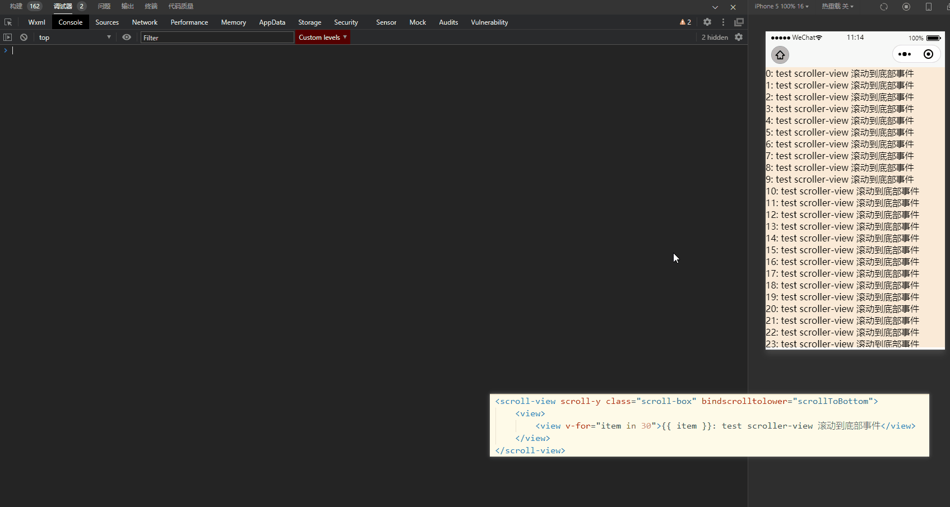Open the 热重载 关 hot reload dropdown
The image size is (950, 507).
[x=837, y=7]
